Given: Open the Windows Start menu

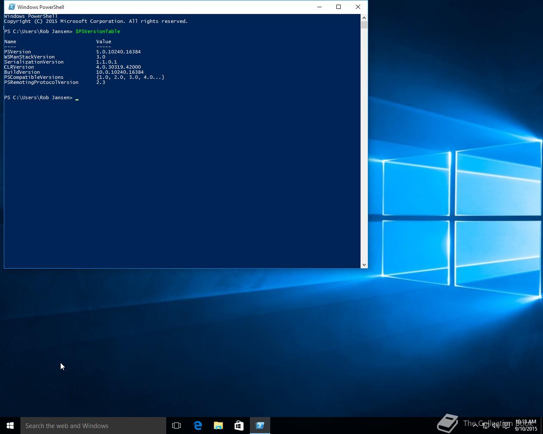Looking at the screenshot, I should pos(10,426).
